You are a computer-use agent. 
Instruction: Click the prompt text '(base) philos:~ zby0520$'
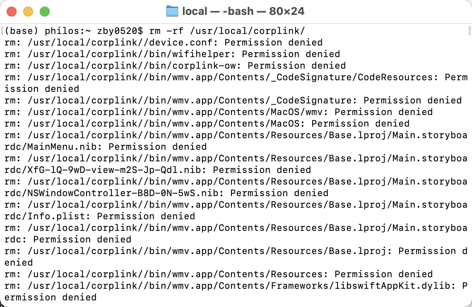pos(74,31)
